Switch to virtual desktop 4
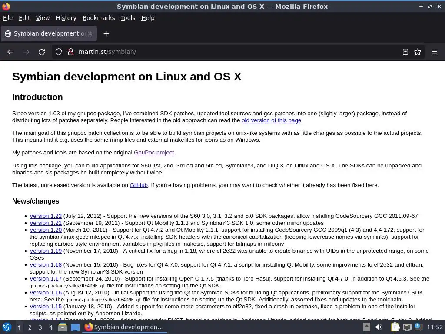This screenshot has height=334, width=445. tap(51, 327)
